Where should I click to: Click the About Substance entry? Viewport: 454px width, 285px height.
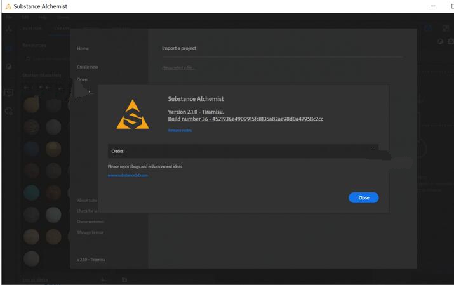coord(87,200)
